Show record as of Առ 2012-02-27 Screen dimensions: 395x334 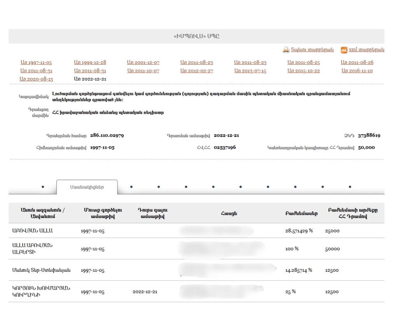(197, 70)
